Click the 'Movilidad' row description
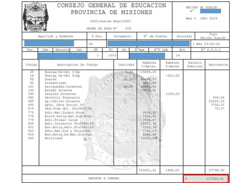This screenshot has width=244, height=183. tap(54, 138)
